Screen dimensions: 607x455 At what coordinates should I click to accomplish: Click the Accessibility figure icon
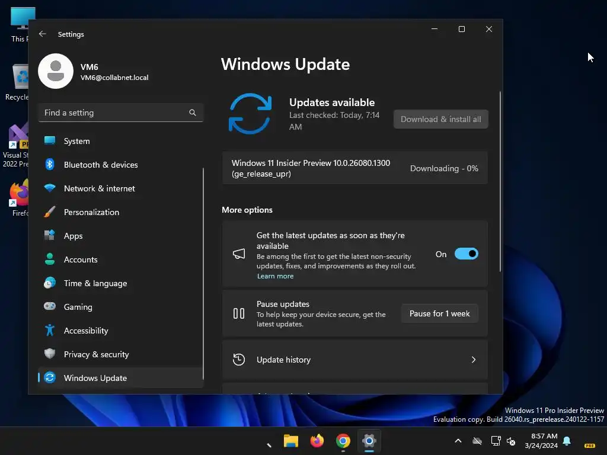point(50,331)
